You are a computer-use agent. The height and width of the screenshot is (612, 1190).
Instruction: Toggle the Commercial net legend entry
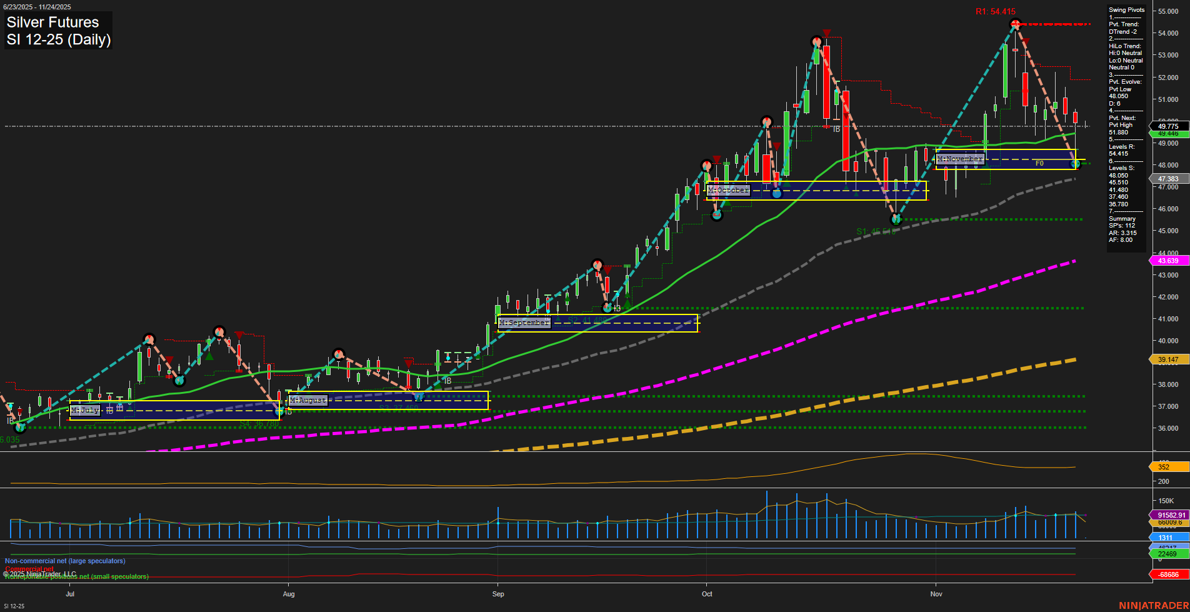(31, 569)
